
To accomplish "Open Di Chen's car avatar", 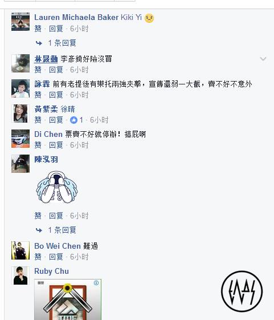I will point(21,139).
